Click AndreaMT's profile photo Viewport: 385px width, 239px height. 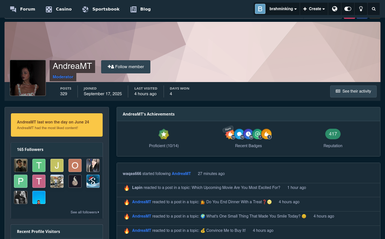pyautogui.click(x=28, y=78)
